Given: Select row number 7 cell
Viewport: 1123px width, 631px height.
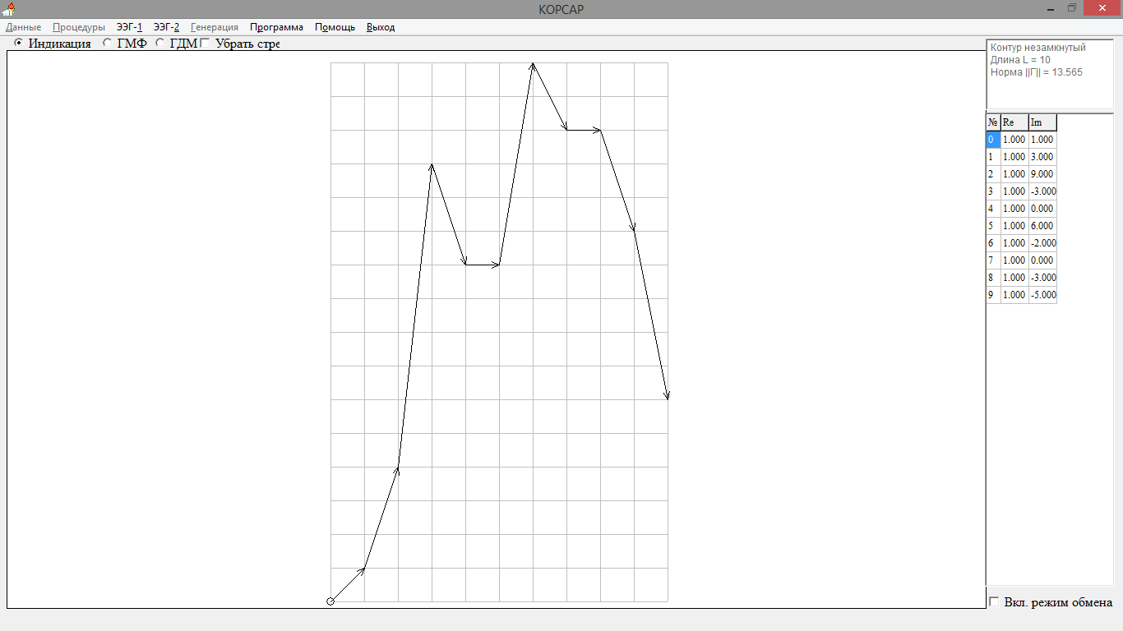Looking at the screenshot, I should point(993,260).
